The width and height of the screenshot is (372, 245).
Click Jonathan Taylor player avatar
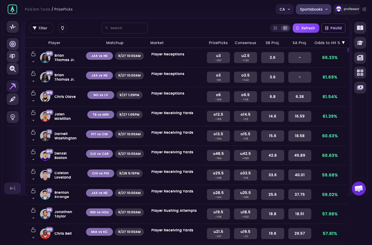45,214
